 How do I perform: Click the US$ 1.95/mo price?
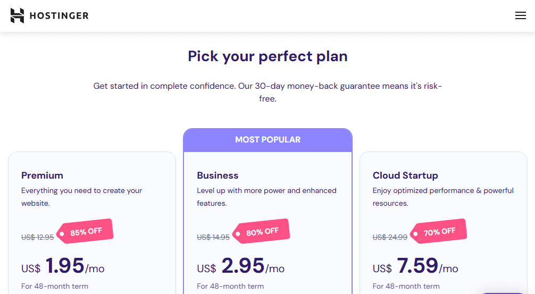pyautogui.click(x=63, y=266)
